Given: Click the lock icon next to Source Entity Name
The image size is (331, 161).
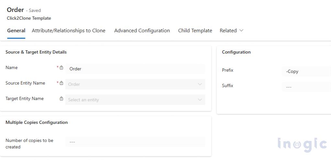Looking at the screenshot, I should [62, 83].
